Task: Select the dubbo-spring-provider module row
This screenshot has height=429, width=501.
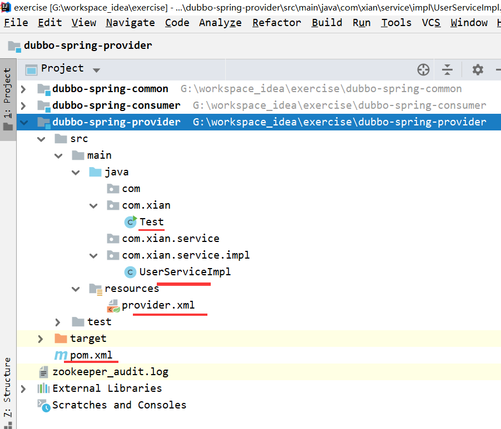Action: pyautogui.click(x=259, y=122)
